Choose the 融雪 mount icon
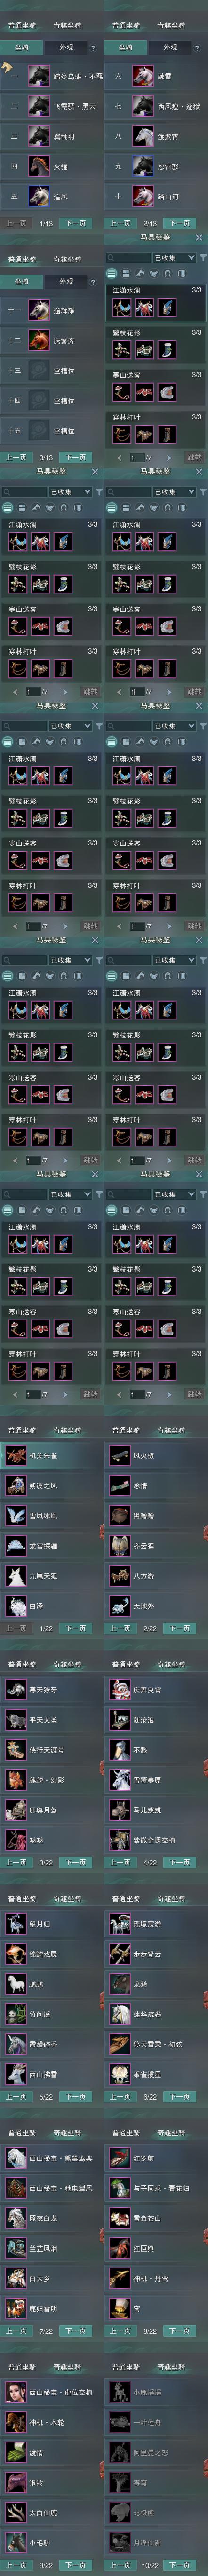 click(143, 76)
